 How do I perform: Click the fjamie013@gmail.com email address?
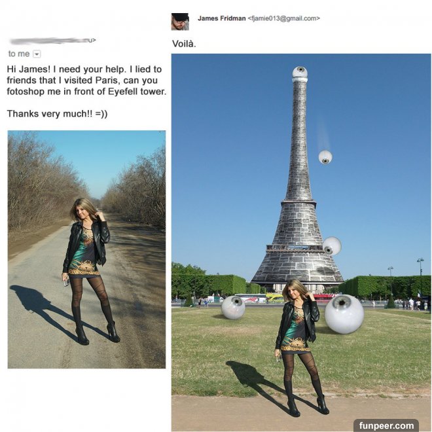pyautogui.click(x=284, y=18)
